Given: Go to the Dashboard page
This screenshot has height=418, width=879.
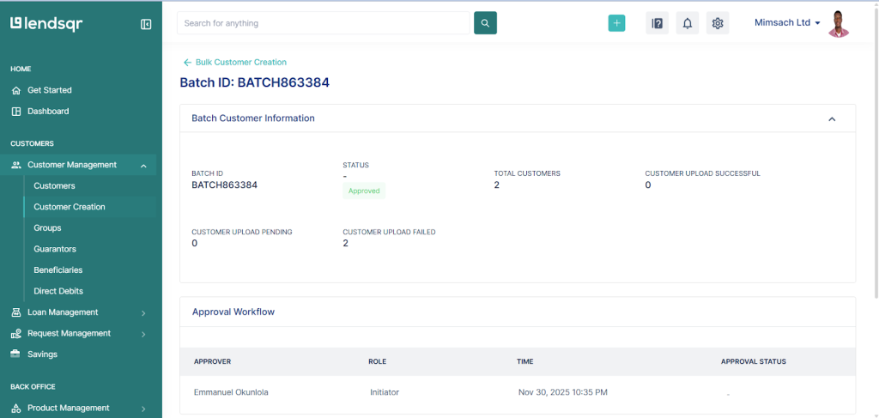Looking at the screenshot, I should pos(48,112).
